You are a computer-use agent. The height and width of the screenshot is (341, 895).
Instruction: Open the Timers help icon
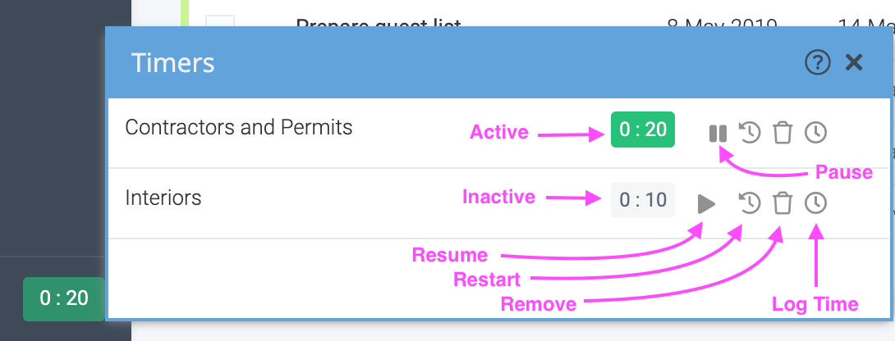817,62
